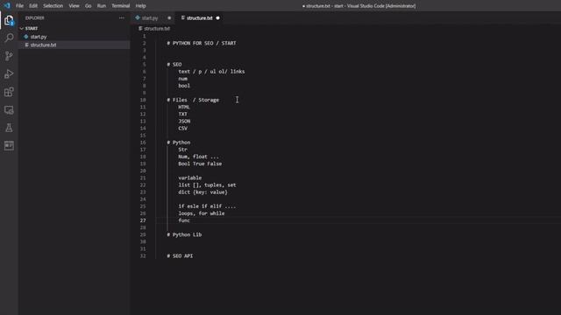The width and height of the screenshot is (561, 315).
Task: Click the 'JSON' line
Action: tap(184, 121)
